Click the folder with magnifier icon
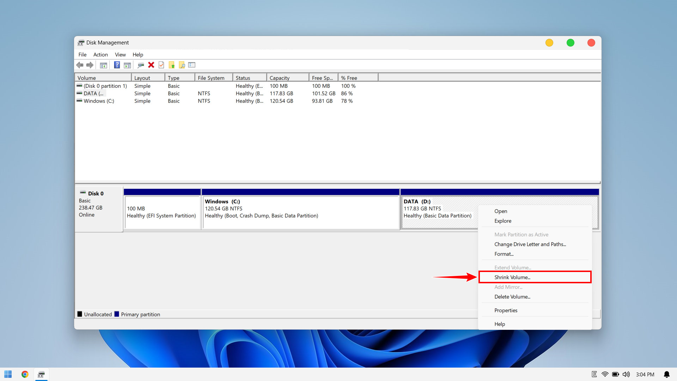Viewport: 677px width, 381px height. (182, 65)
